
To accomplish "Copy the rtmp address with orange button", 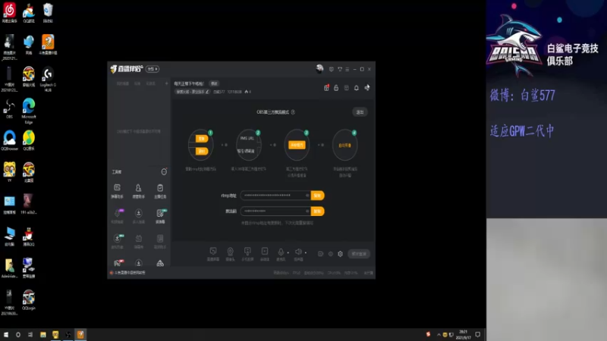I will [317, 196].
